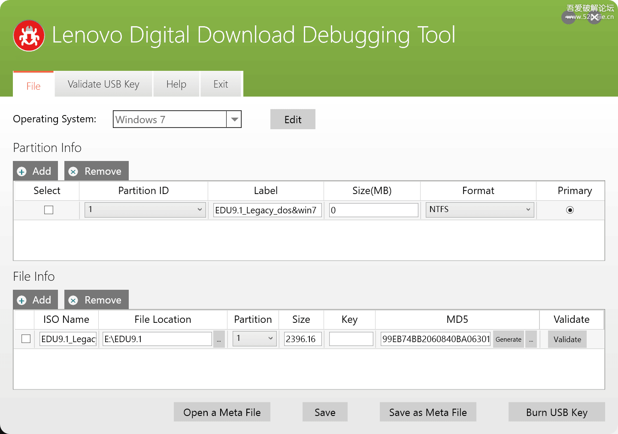The image size is (618, 434).
Task: Click Save as Meta File button
Action: (x=428, y=412)
